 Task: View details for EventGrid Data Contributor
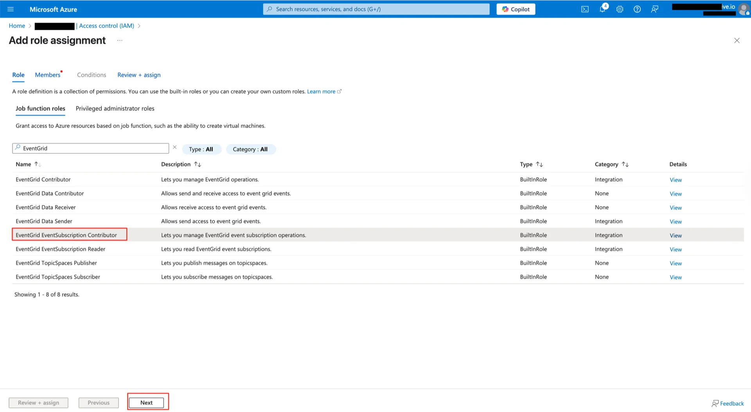[x=676, y=194]
